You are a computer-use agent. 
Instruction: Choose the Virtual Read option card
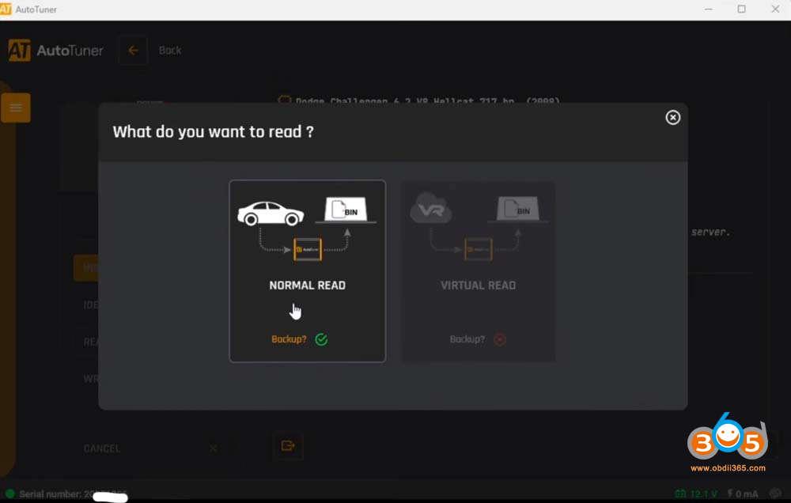[x=478, y=271]
